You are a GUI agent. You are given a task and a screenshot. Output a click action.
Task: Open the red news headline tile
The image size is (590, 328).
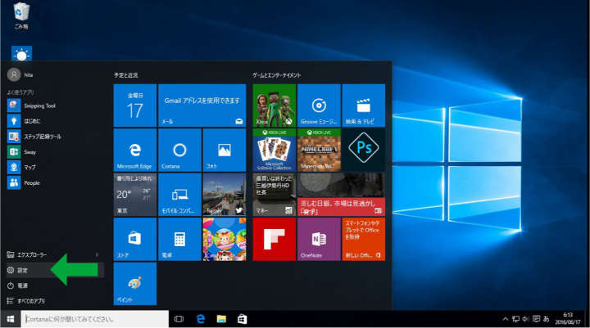tap(341, 195)
